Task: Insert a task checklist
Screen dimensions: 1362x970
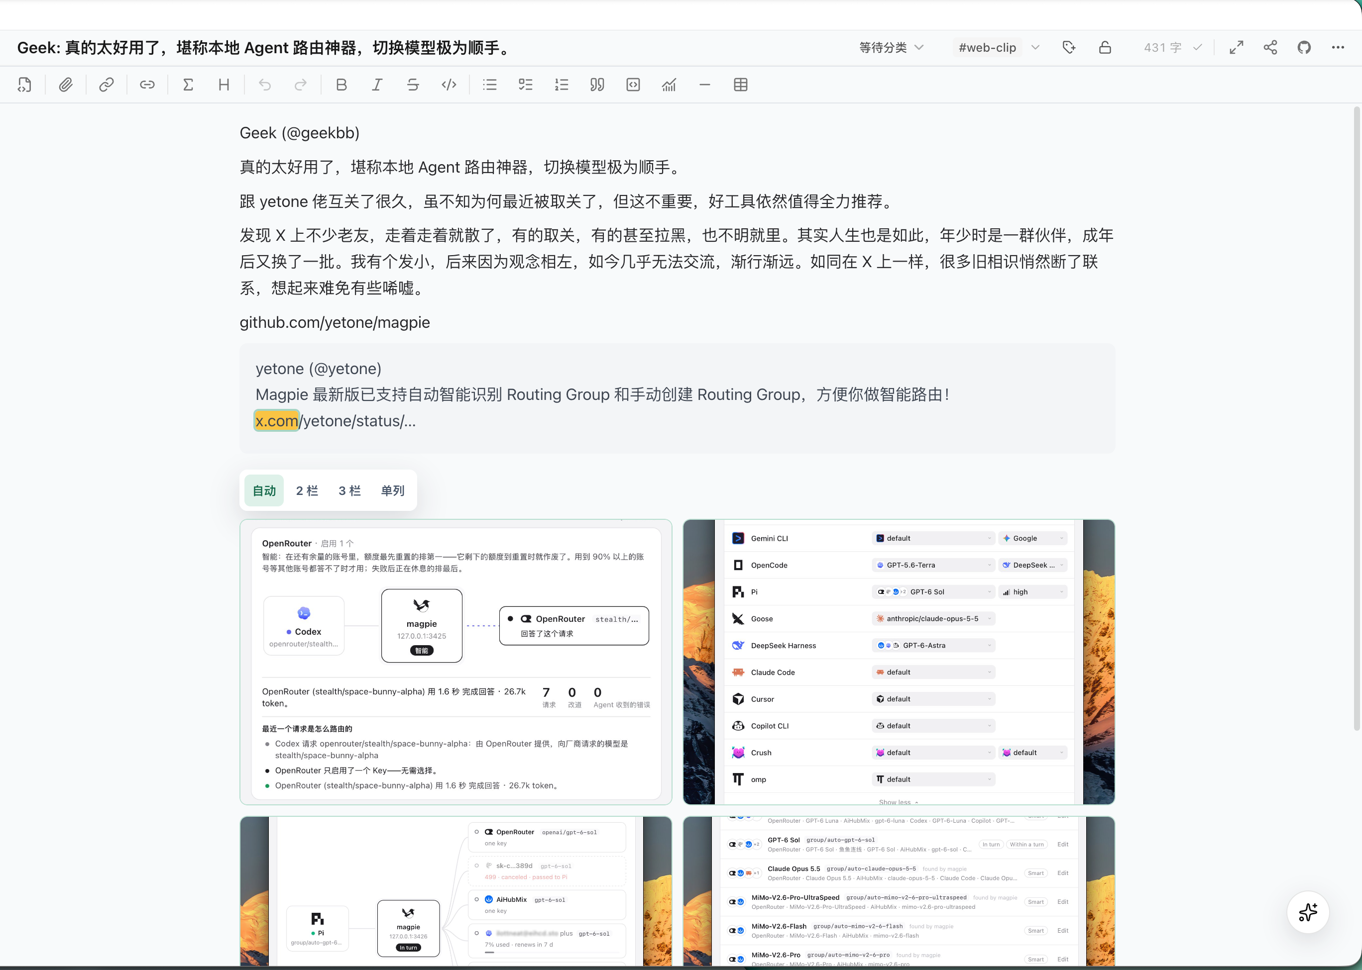Action: click(526, 85)
